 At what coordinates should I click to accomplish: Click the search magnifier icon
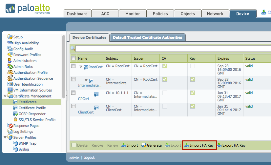coord(73,49)
